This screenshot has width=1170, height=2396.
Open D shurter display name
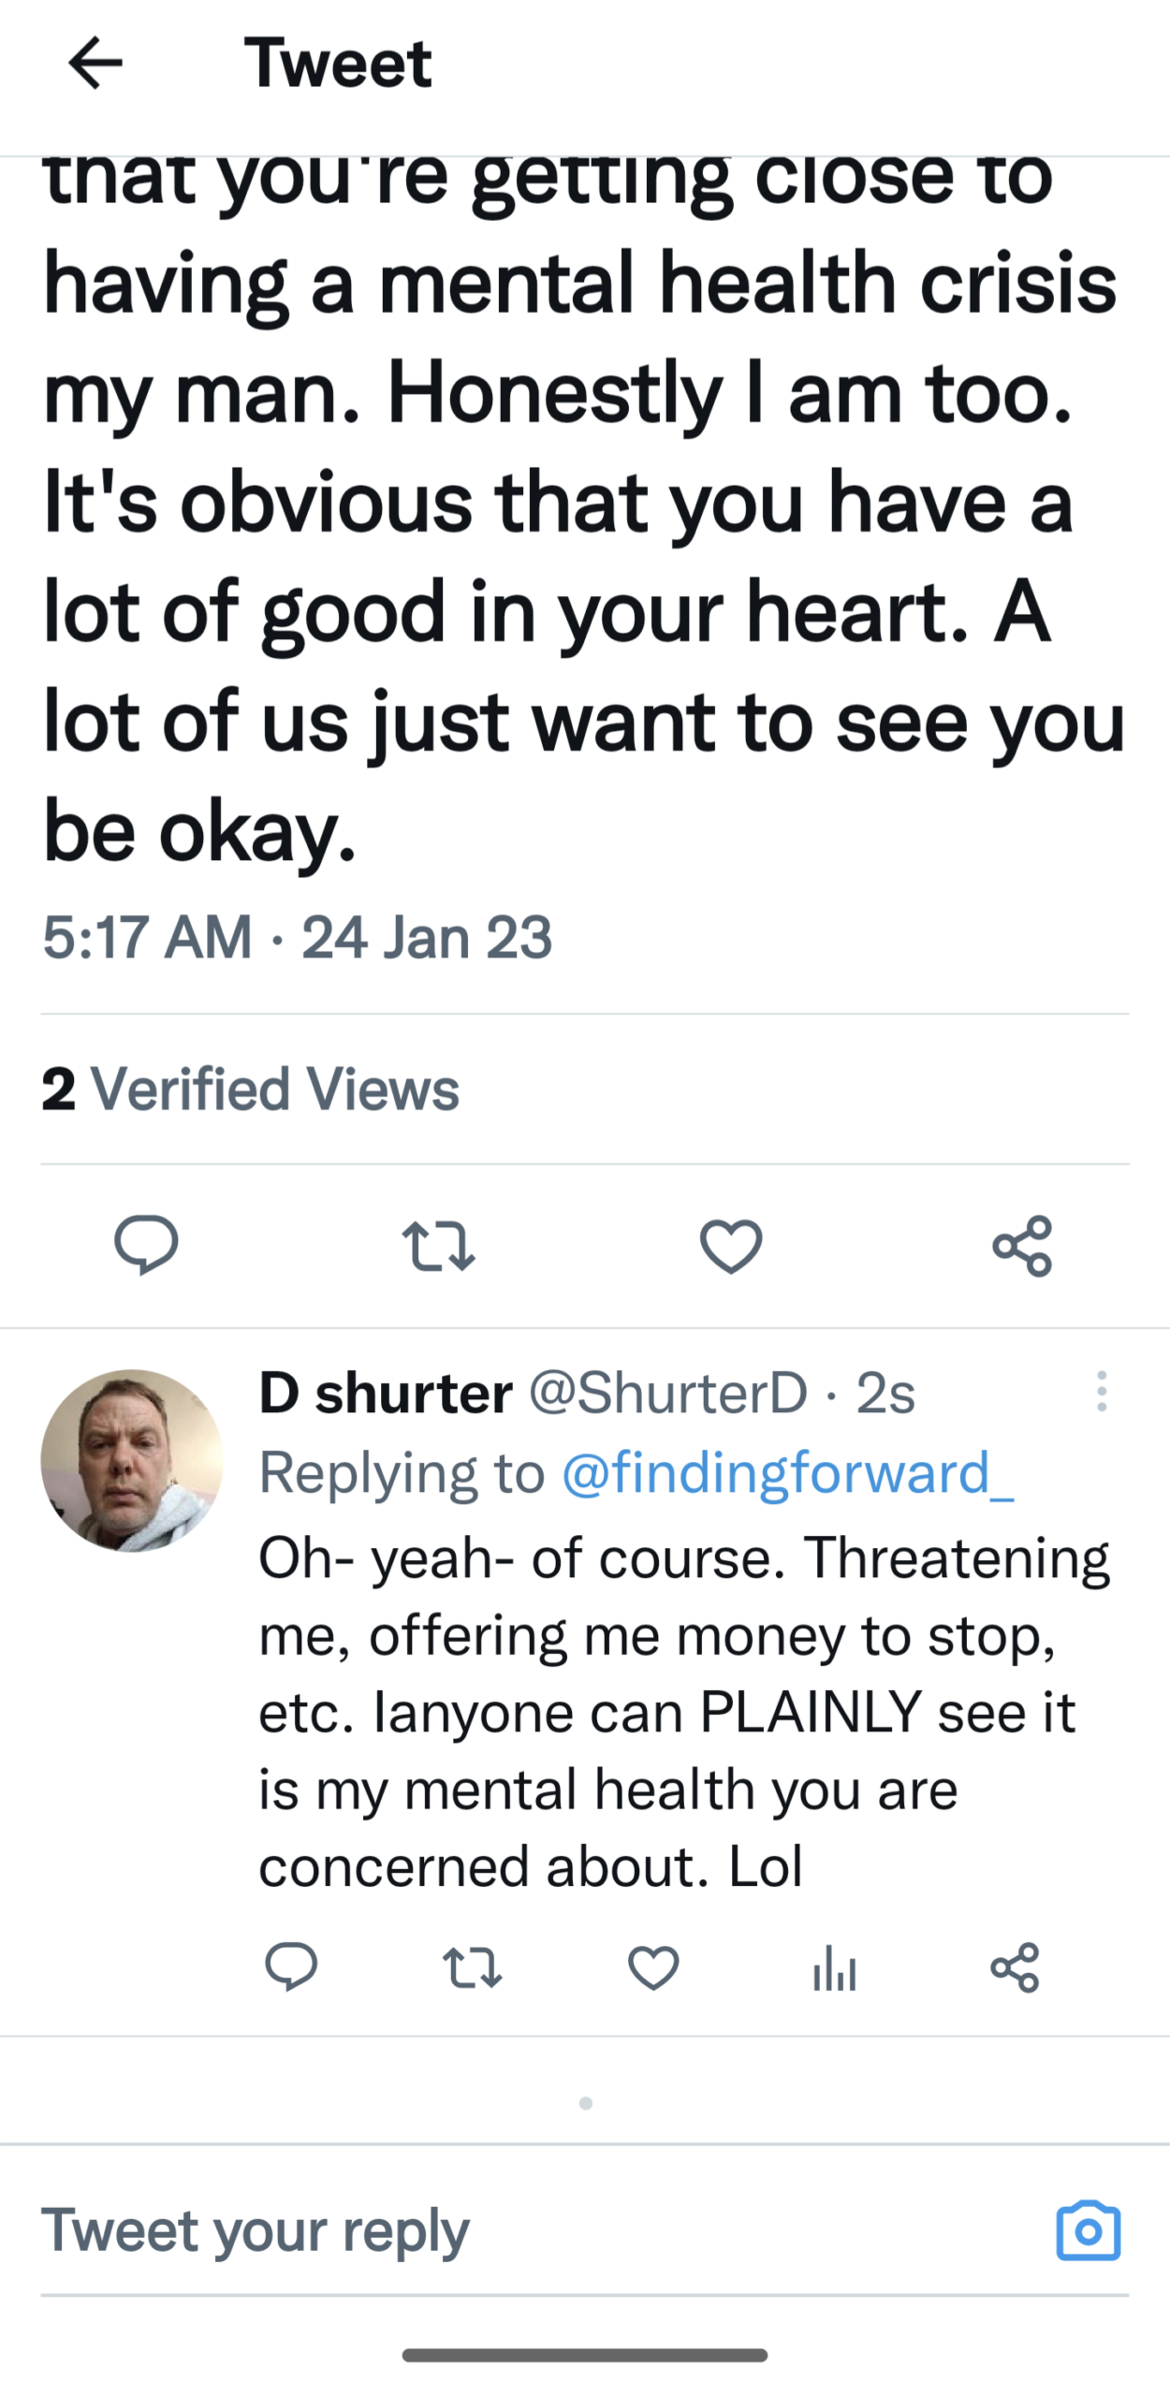point(386,1393)
